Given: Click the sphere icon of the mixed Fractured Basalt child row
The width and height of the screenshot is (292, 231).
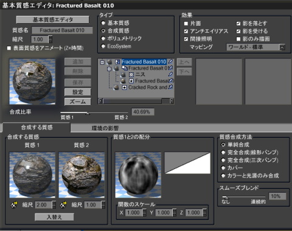Looking at the screenshot, I should pos(116,68).
